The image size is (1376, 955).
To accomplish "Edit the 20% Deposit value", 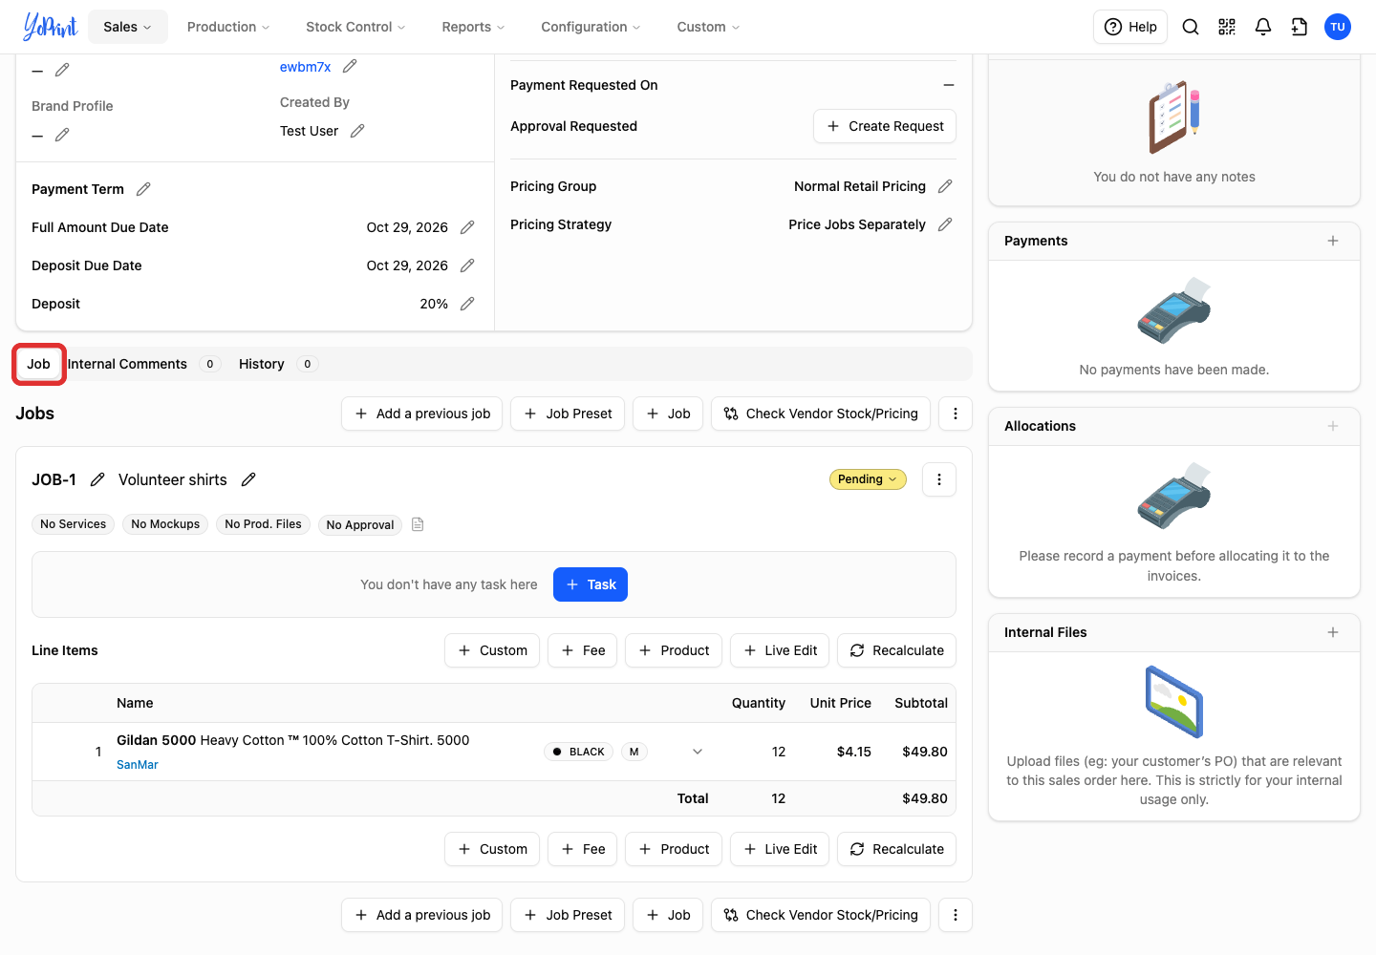I will [467, 304].
